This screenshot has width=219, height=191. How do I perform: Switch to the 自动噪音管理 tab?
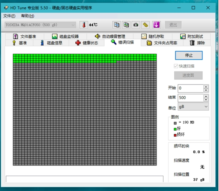[110, 37]
